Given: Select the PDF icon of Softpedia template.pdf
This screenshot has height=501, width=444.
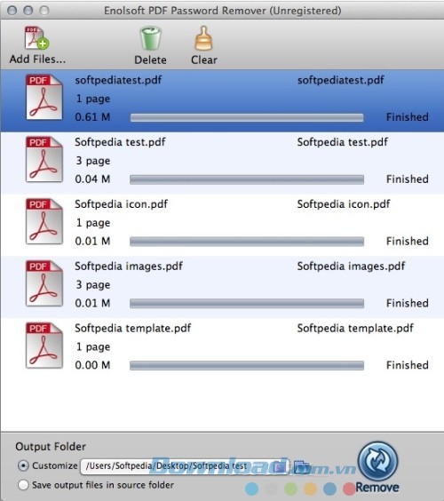Looking at the screenshot, I should tap(44, 345).
